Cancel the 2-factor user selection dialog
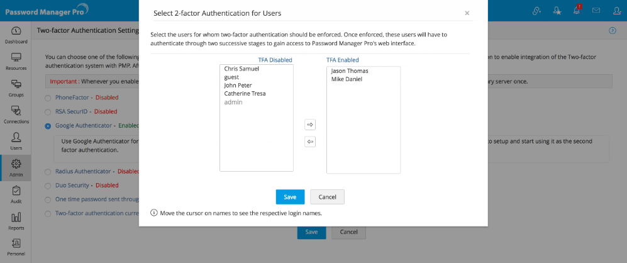 point(327,197)
